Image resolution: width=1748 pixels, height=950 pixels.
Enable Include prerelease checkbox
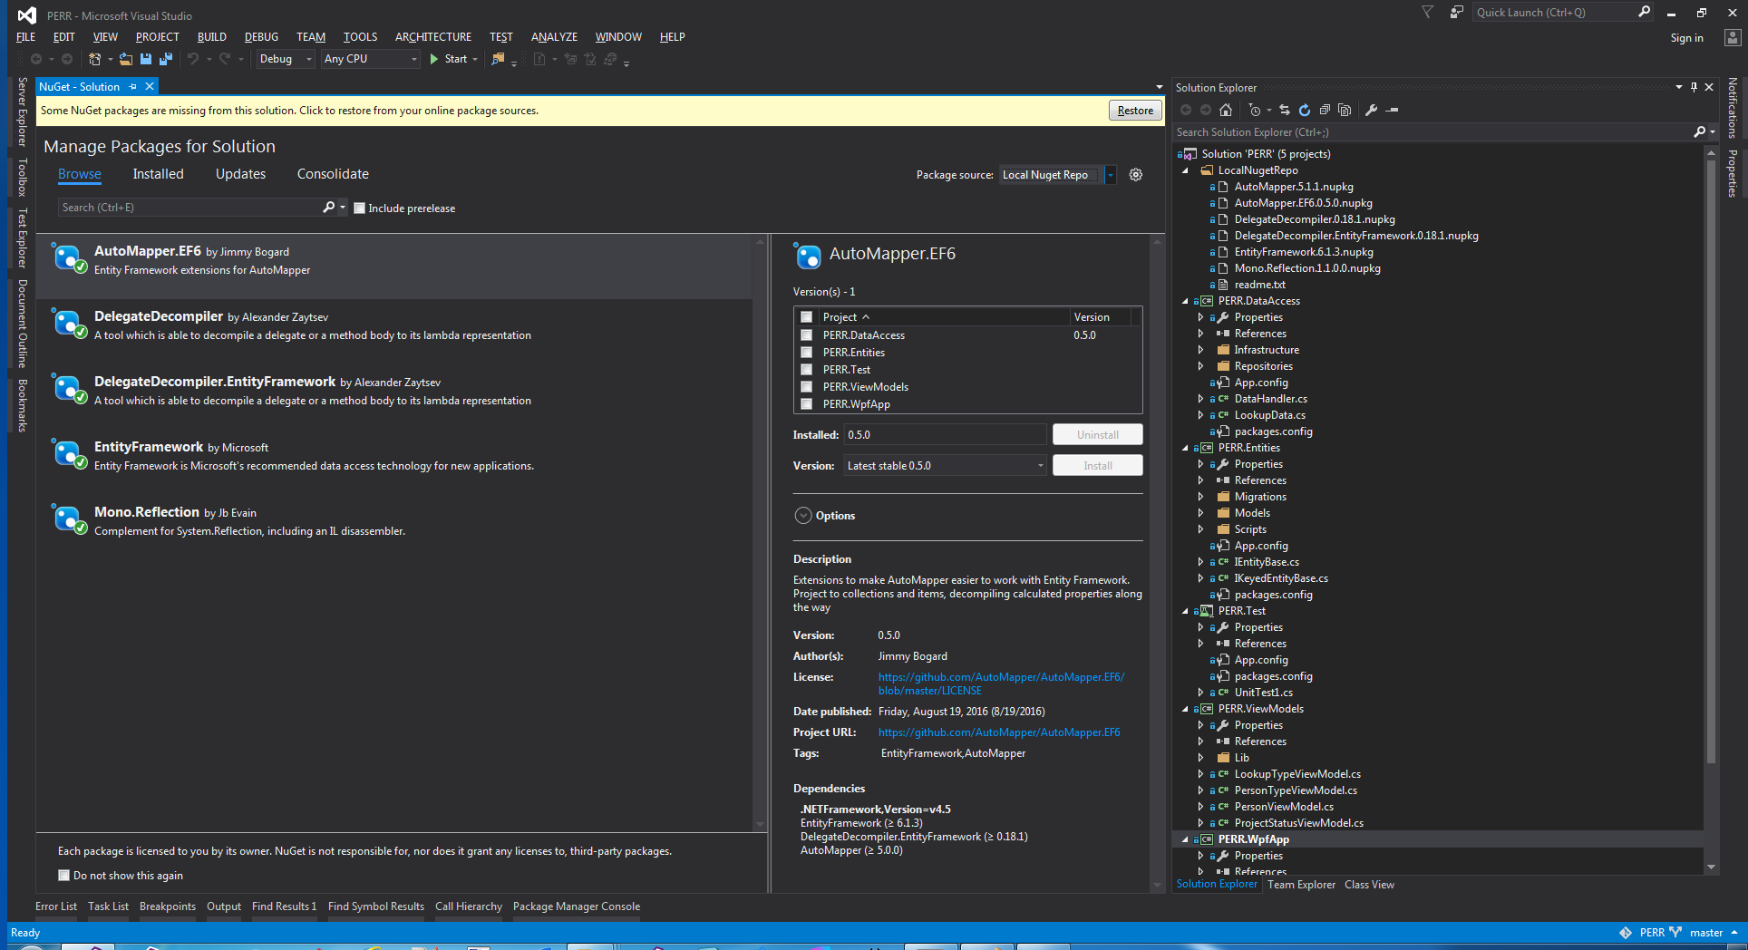(x=360, y=208)
